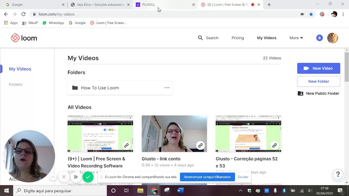Go back to previous page
The width and height of the screenshot is (349, 196).
click(x=6, y=14)
